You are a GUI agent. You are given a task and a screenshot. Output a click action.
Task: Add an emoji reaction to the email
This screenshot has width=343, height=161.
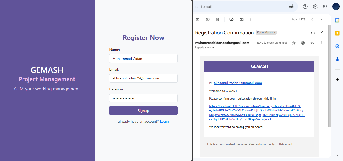[x=303, y=43]
